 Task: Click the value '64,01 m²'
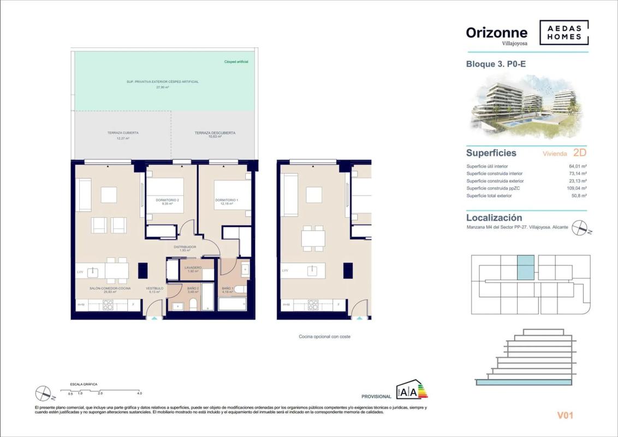click(x=578, y=167)
